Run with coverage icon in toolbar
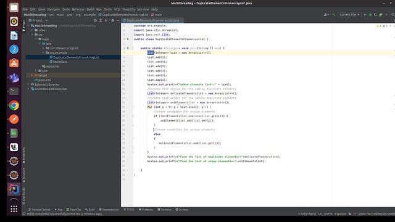The image size is (395, 222). 375,15
